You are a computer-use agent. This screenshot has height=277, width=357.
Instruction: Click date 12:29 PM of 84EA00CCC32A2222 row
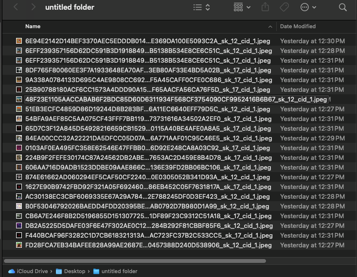point(312,138)
